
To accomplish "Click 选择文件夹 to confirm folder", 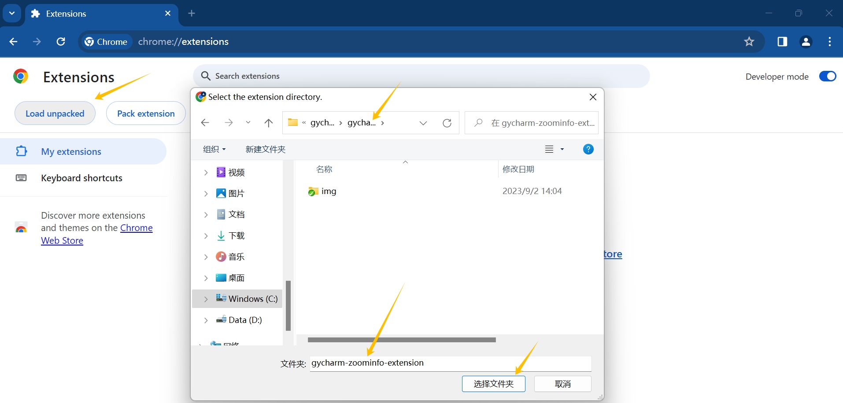I will coord(493,384).
